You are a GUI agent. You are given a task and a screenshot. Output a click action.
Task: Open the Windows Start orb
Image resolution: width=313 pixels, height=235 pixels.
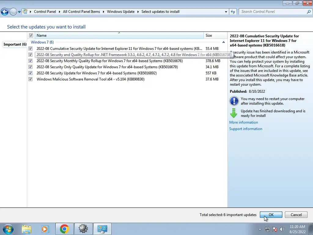[x=8, y=229]
